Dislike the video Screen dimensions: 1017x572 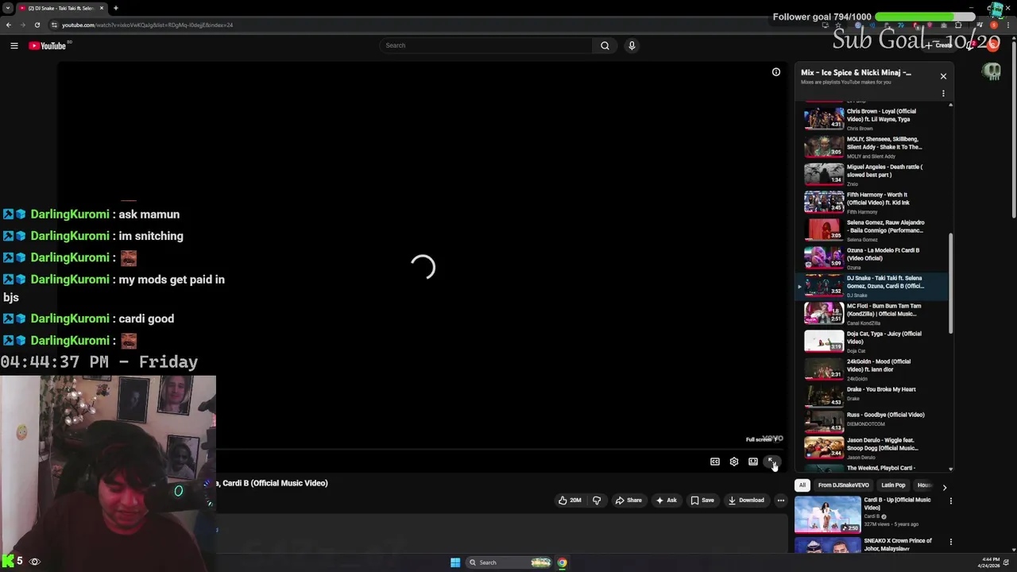pyautogui.click(x=597, y=500)
